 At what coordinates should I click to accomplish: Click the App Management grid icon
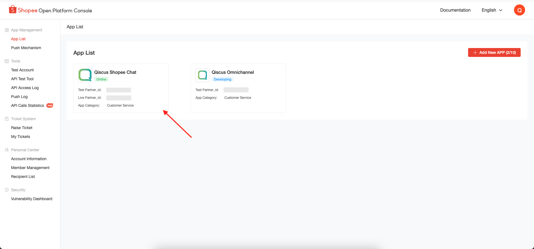pyautogui.click(x=7, y=30)
